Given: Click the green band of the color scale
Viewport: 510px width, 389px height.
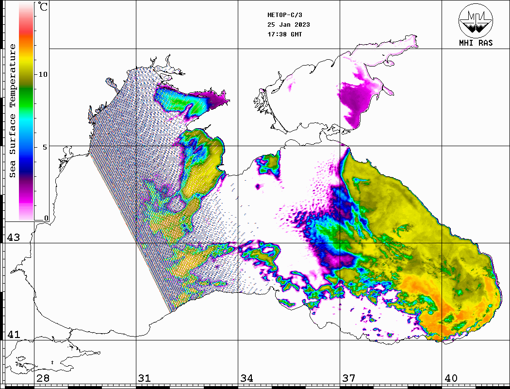Looking at the screenshot, I should [26, 98].
